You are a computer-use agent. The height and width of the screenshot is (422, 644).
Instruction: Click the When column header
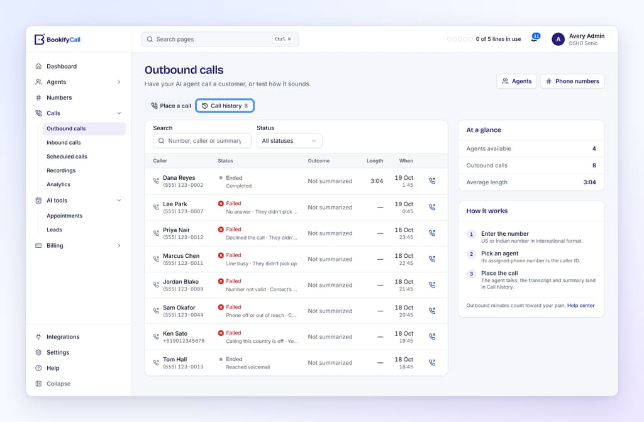(406, 160)
